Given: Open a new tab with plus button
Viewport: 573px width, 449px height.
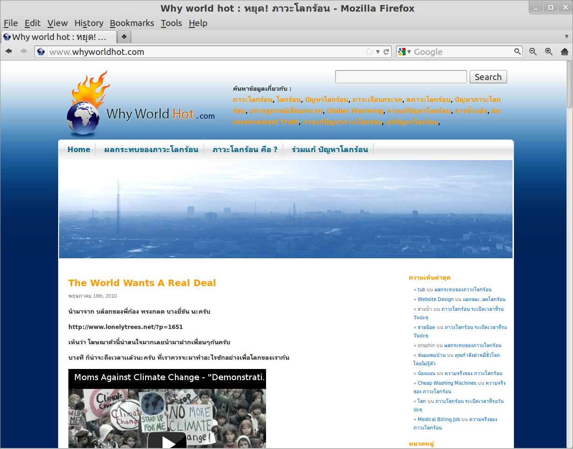Looking at the screenshot, I should [124, 36].
